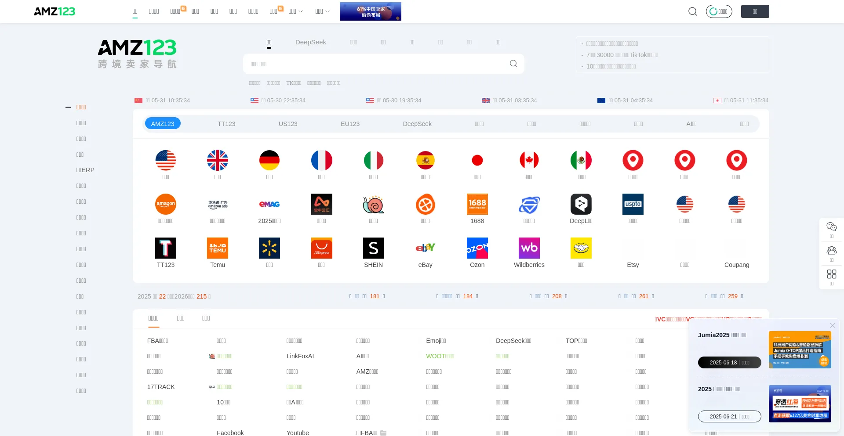Switch to the TT123 tab
Image resolution: width=844 pixels, height=436 pixels.
pyautogui.click(x=226, y=124)
